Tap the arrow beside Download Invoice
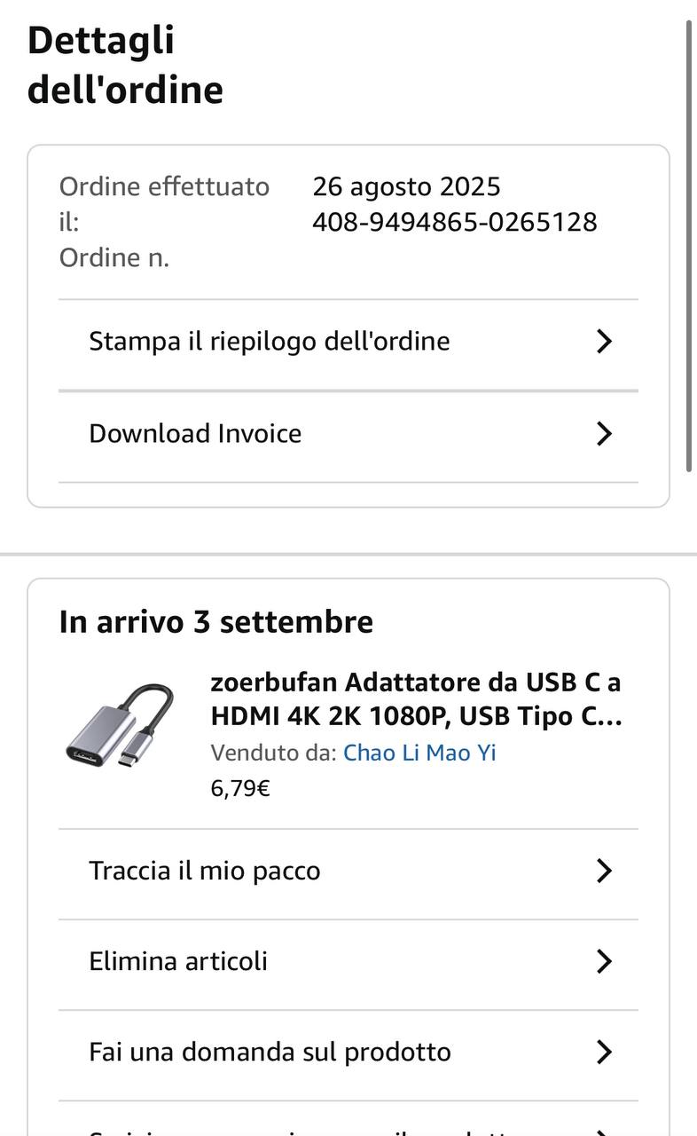Screen dimensions: 697x1136 (x=604, y=433)
